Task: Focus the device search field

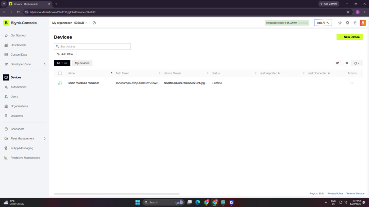Action: click(x=92, y=46)
